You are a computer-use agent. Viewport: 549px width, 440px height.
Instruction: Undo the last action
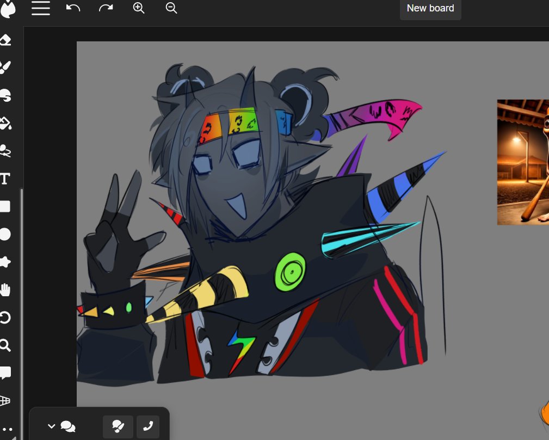click(x=73, y=8)
